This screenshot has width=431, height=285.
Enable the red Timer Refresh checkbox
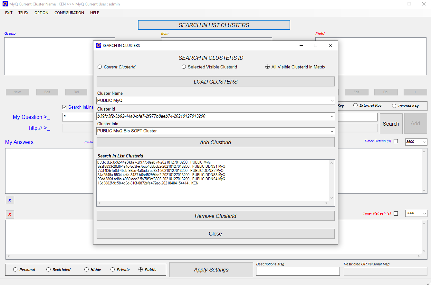[396, 213]
